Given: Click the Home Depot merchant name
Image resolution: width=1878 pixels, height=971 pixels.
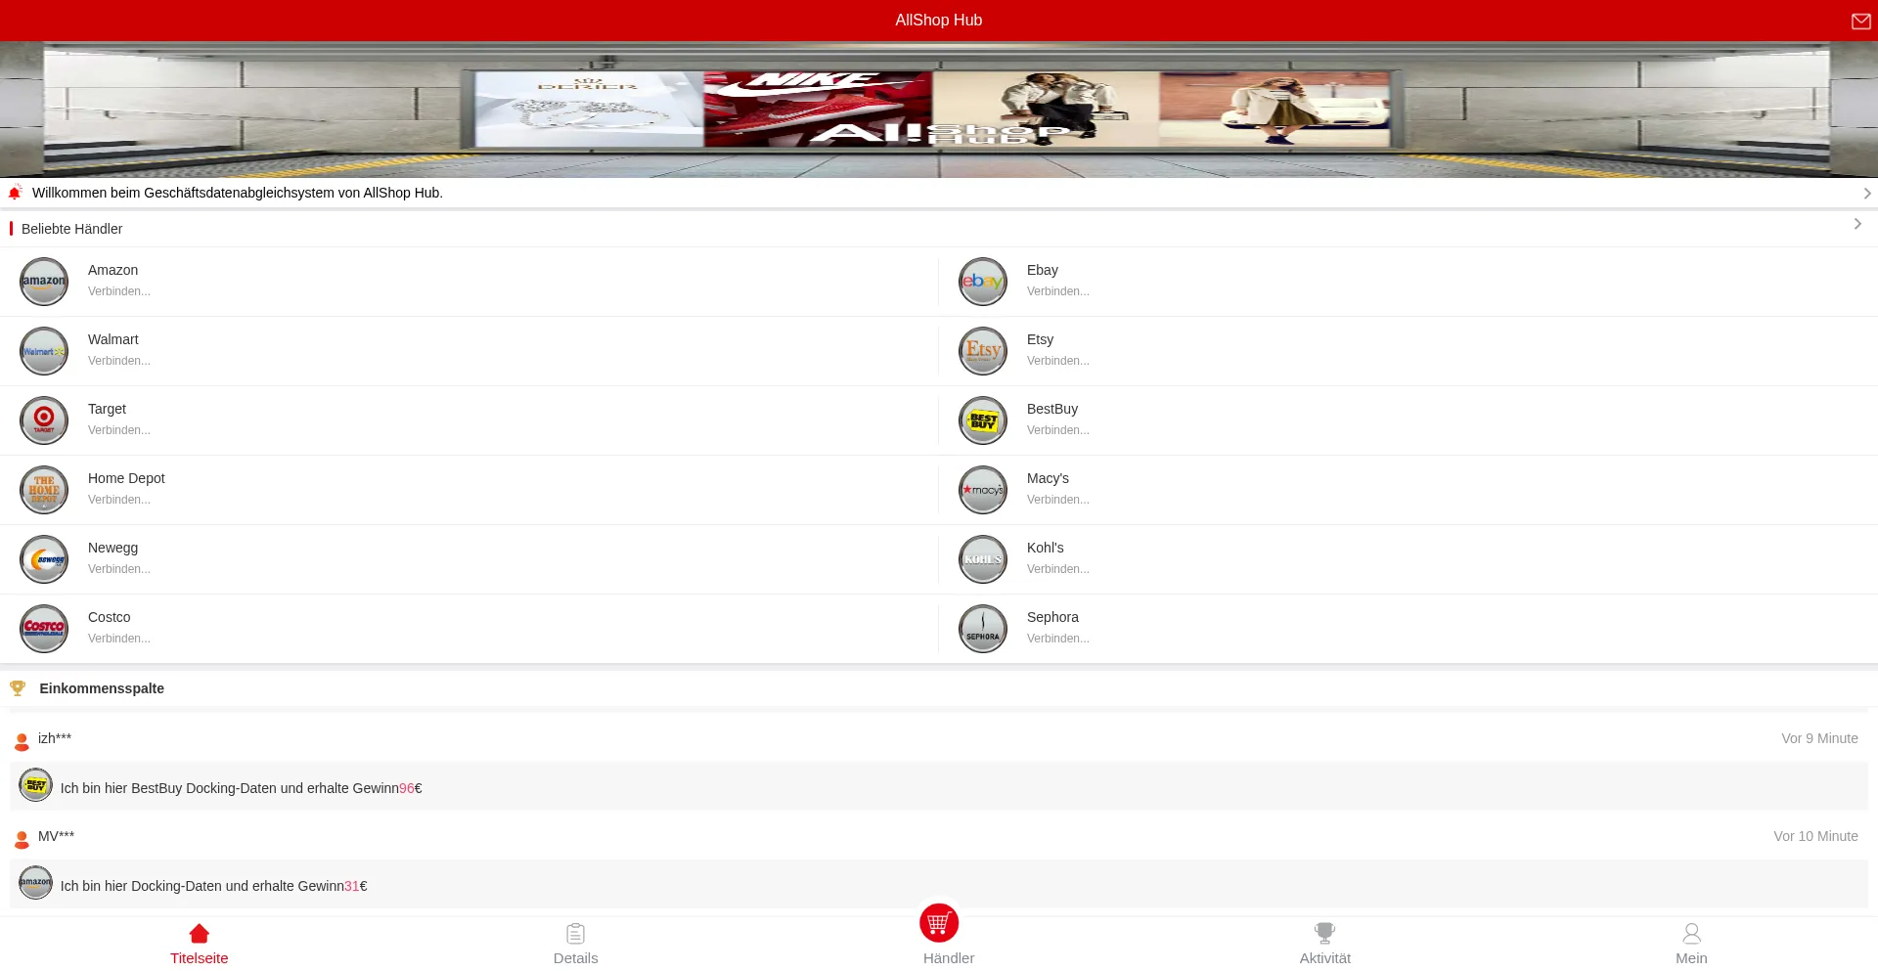Looking at the screenshot, I should click(126, 478).
